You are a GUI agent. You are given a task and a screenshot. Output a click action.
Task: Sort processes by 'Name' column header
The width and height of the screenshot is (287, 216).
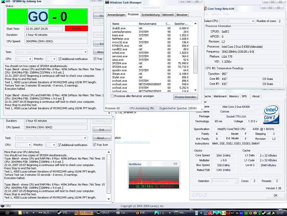[x=124, y=24]
